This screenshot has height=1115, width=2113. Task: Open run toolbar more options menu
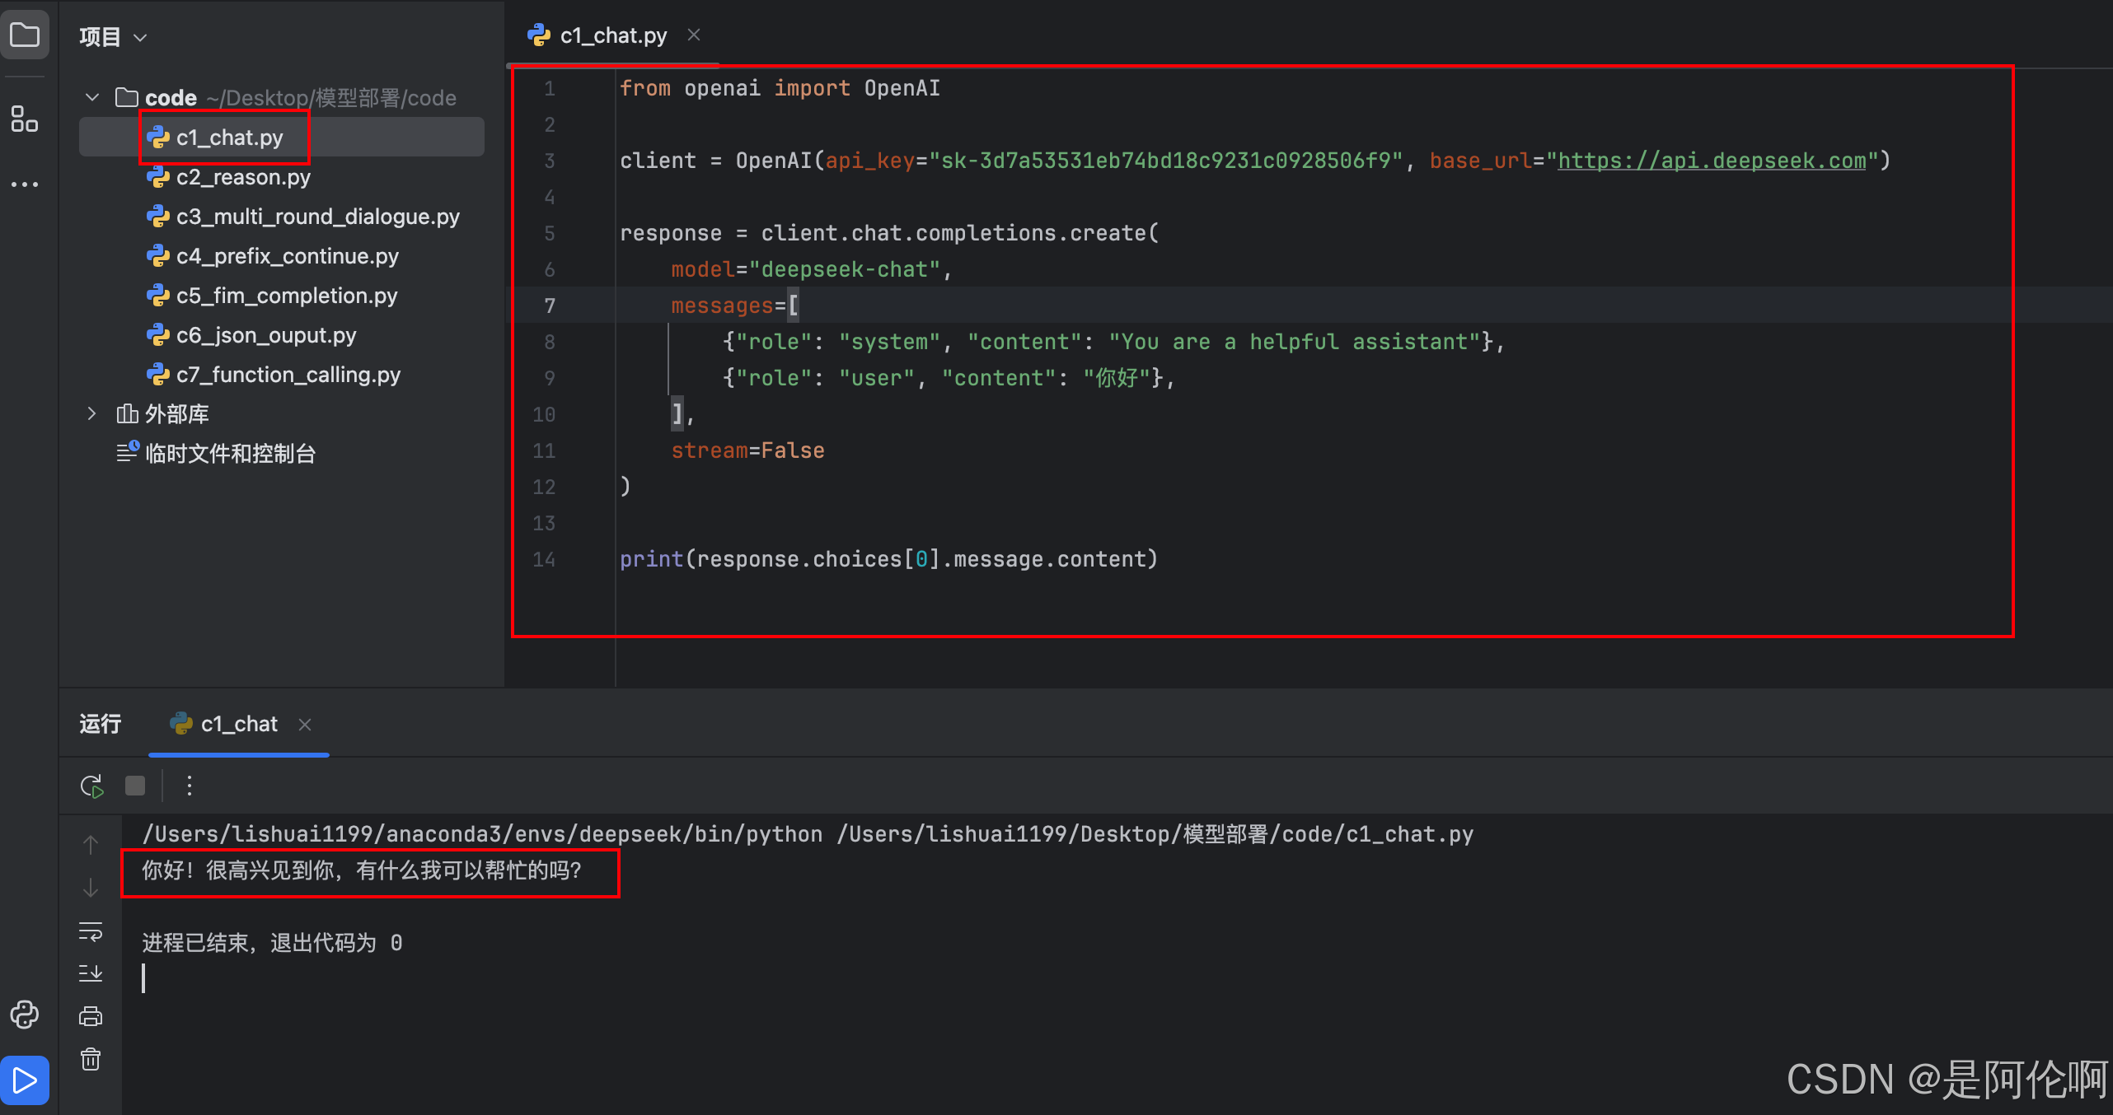(x=190, y=786)
